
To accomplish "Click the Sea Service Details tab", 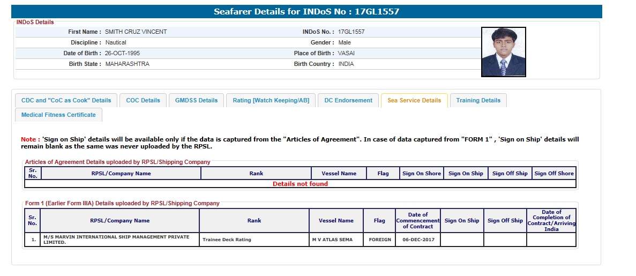I will coord(414,100).
